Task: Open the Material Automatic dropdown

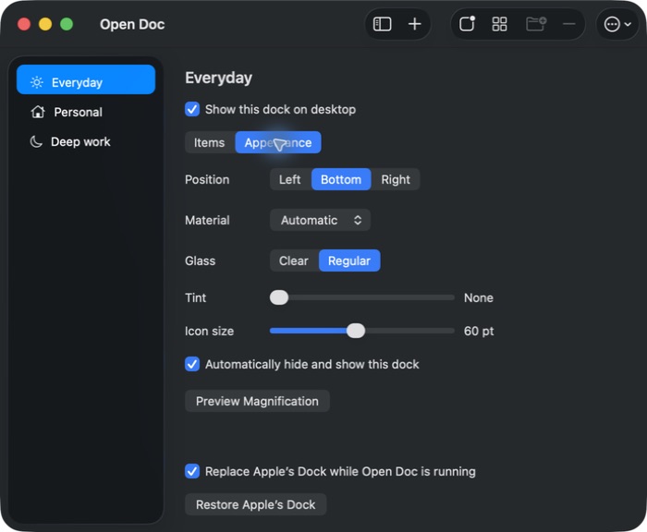Action: (x=320, y=220)
